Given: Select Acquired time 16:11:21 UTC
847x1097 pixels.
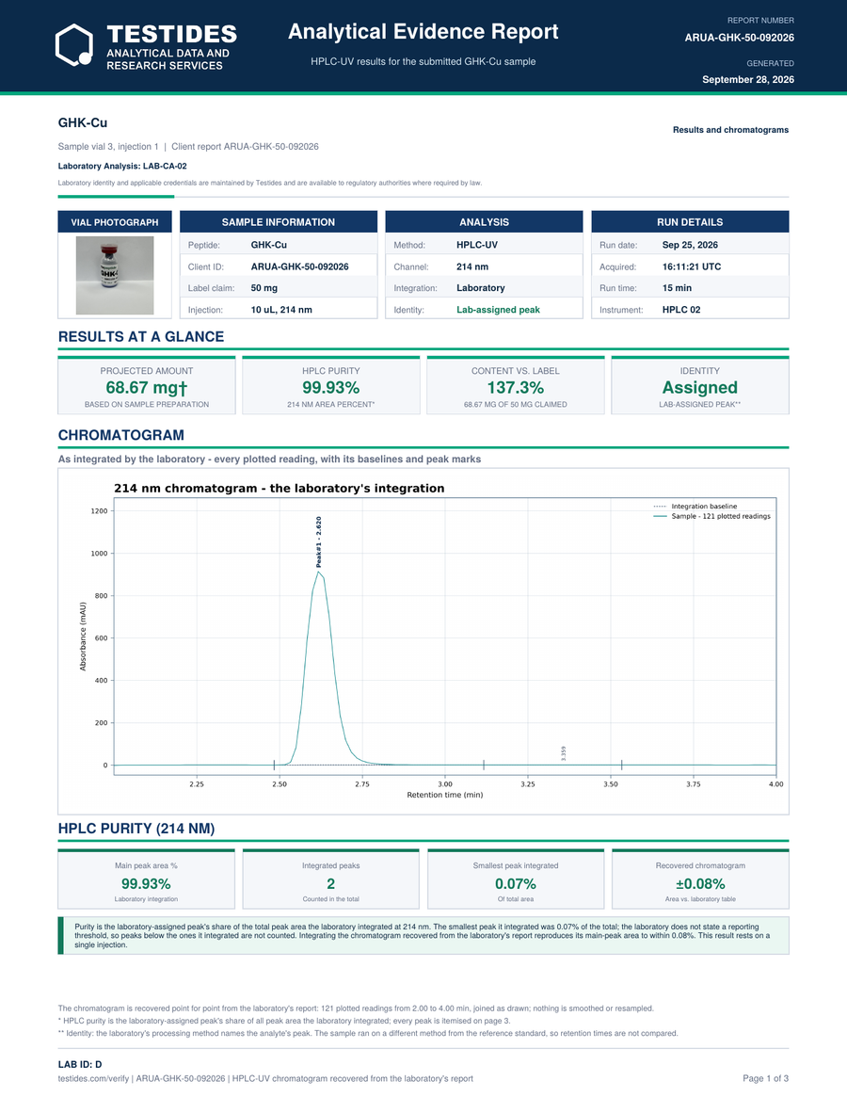Looking at the screenshot, I should (692, 266).
